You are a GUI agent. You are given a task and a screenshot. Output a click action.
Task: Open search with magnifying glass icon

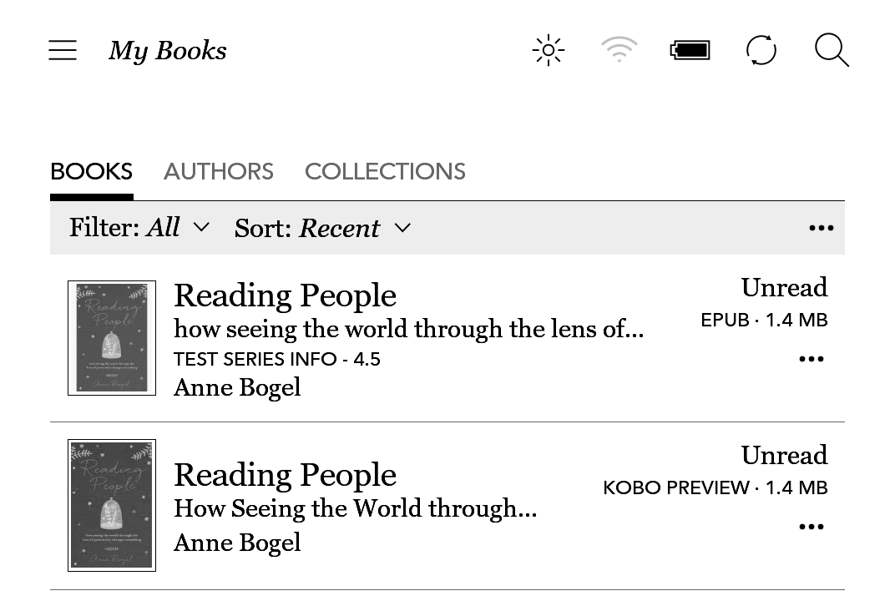pos(832,51)
